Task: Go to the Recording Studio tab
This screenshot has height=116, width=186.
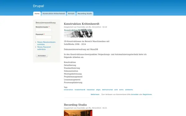Action: pyautogui.click(x=85, y=14)
